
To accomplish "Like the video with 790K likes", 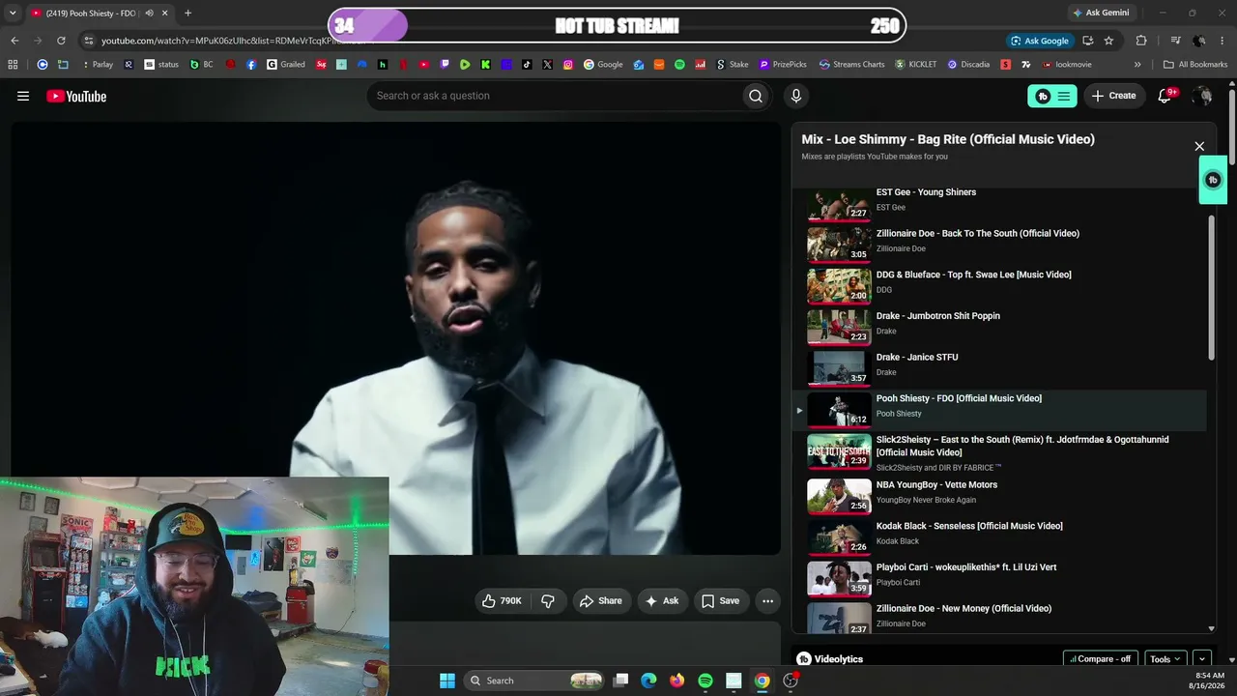I will (x=502, y=600).
